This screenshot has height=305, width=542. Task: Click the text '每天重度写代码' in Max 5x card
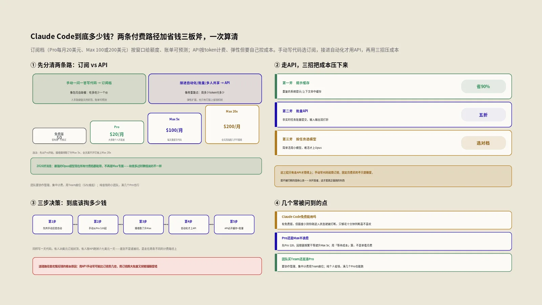(174, 140)
